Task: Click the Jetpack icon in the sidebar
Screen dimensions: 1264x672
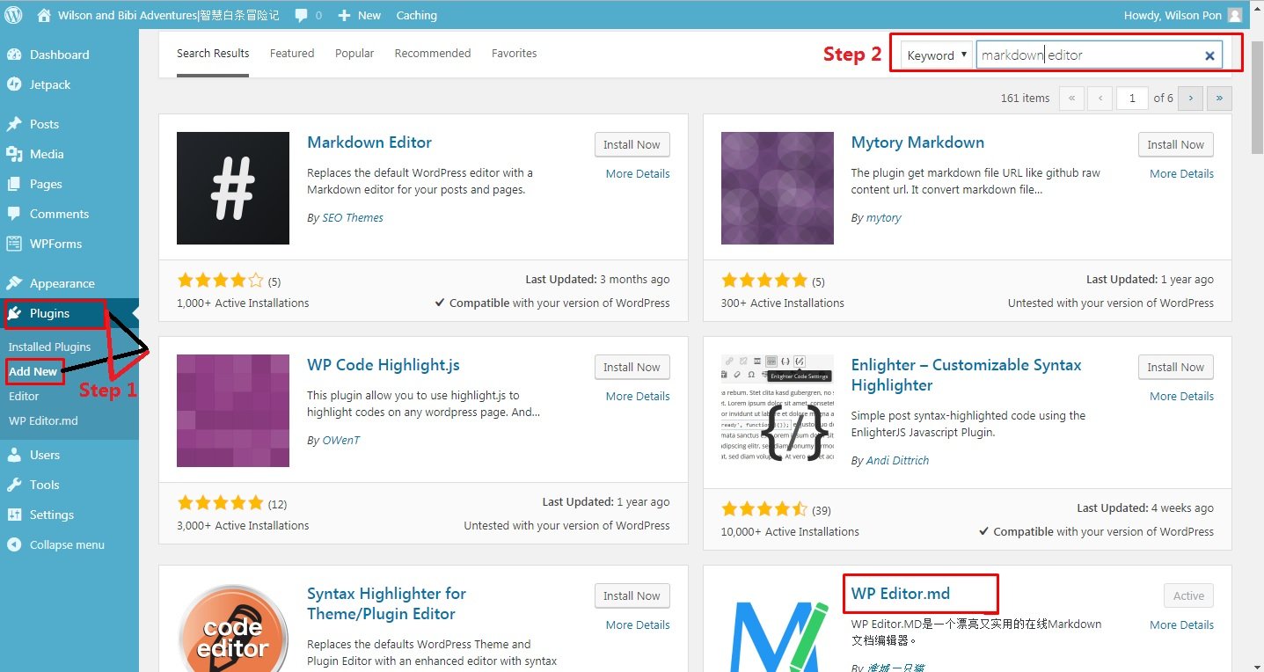Action: (x=14, y=84)
